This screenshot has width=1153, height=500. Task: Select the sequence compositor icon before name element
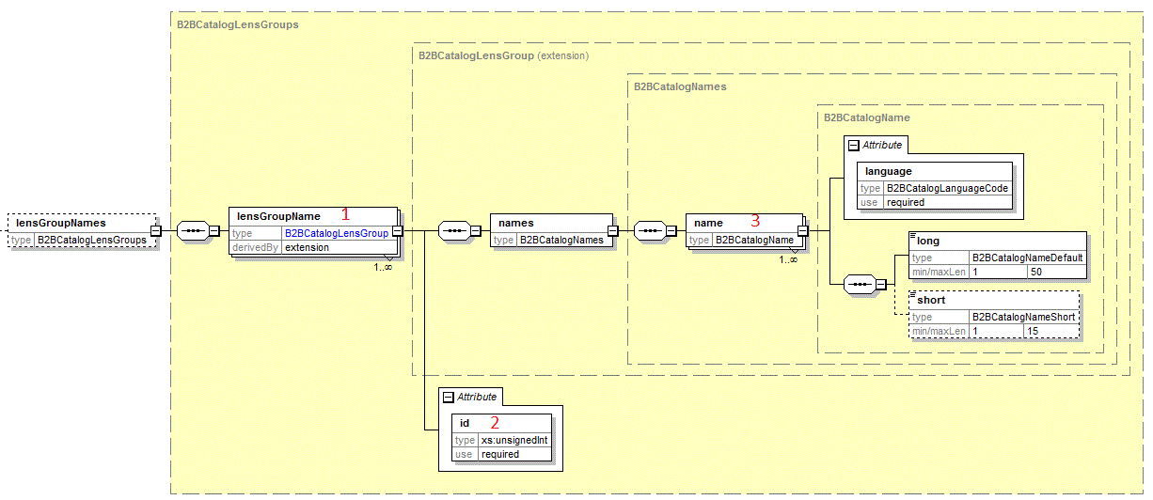point(649,230)
